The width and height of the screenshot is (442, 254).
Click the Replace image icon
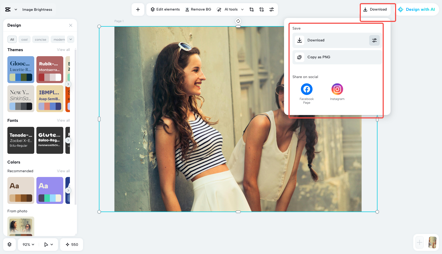click(261, 9)
